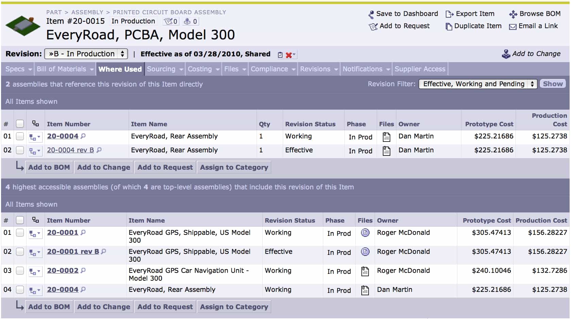Screen dimensions: 571x319
Task: Click magnifier next to 20-0001 Working
Action: pos(83,232)
